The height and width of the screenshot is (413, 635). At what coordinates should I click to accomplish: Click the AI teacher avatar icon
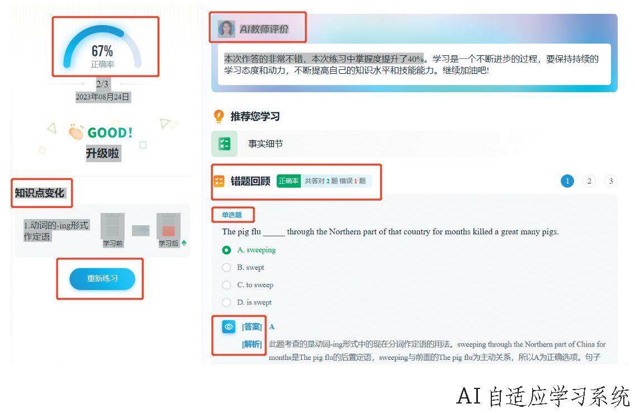pyautogui.click(x=226, y=29)
